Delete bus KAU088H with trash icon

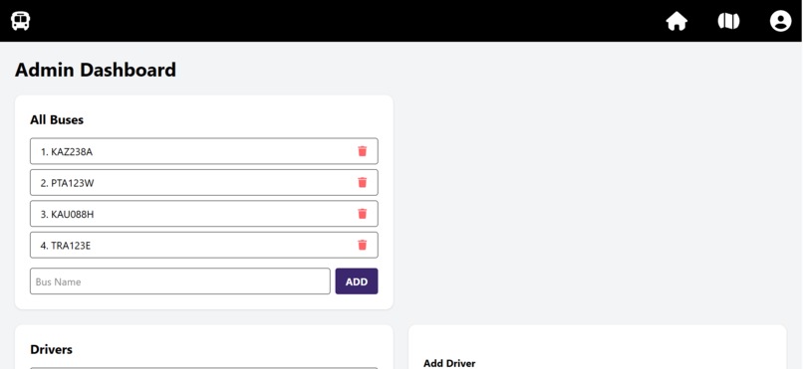[x=362, y=214]
